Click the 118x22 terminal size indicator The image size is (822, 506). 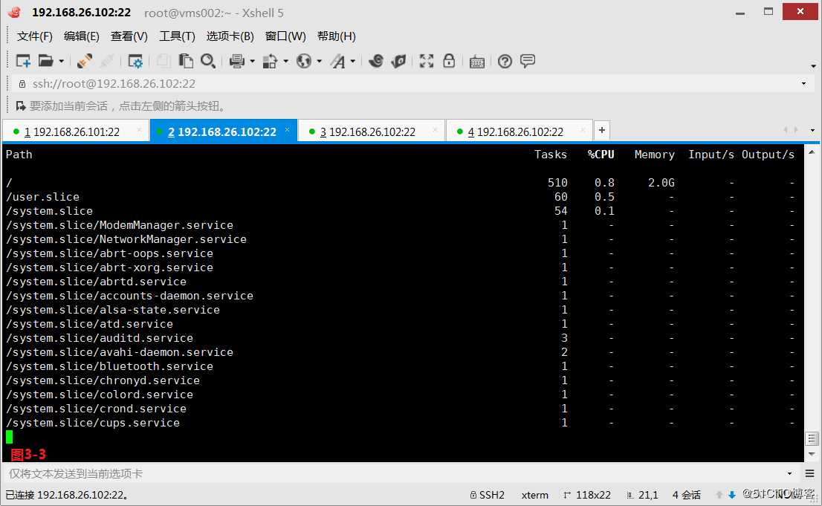(587, 494)
